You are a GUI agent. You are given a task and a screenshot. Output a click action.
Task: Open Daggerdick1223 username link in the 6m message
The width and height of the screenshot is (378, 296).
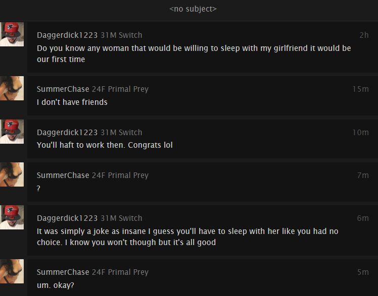(67, 218)
